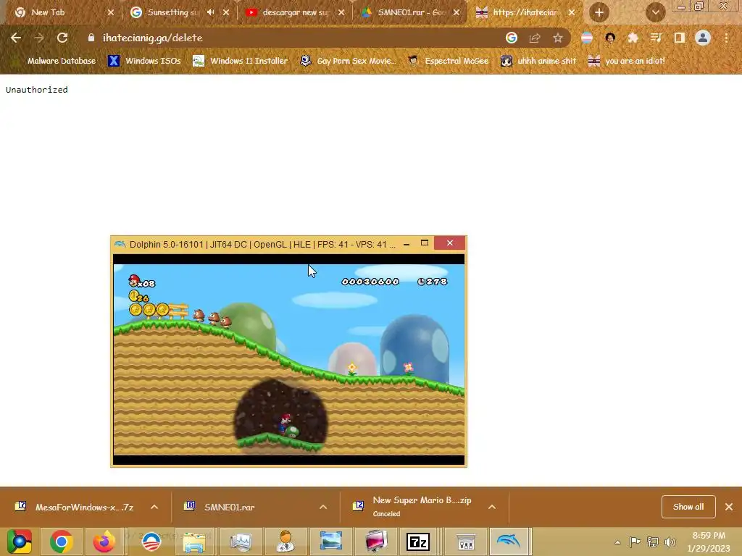The image size is (742, 556).
Task: Open the Chrome Canary-style taskbar start icon
Action: (20, 542)
